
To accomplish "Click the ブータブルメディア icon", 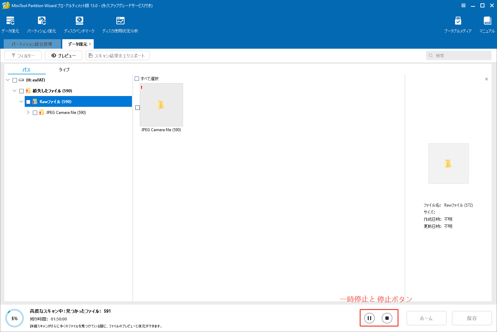I will click(458, 24).
